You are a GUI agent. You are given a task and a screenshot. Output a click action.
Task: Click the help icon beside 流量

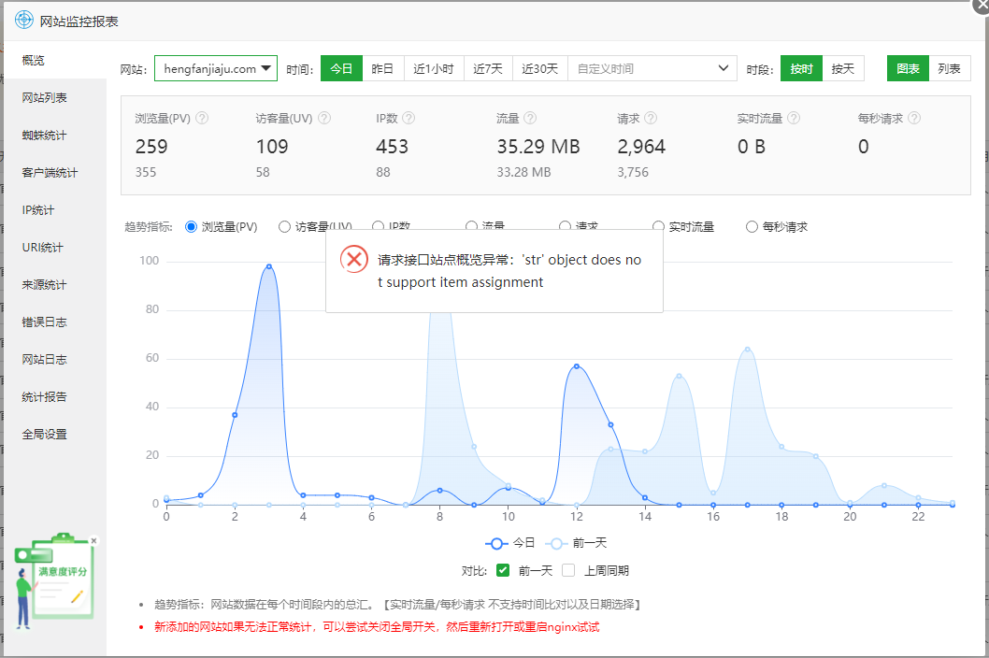click(530, 118)
